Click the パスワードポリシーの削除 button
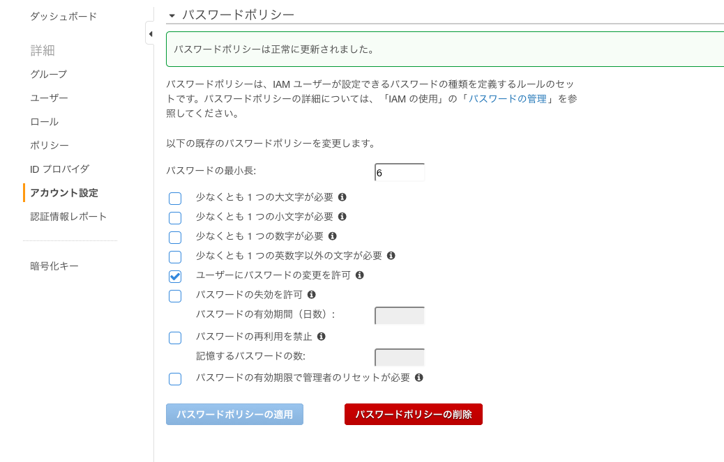Image resolution: width=724 pixels, height=462 pixels. pyautogui.click(x=413, y=414)
